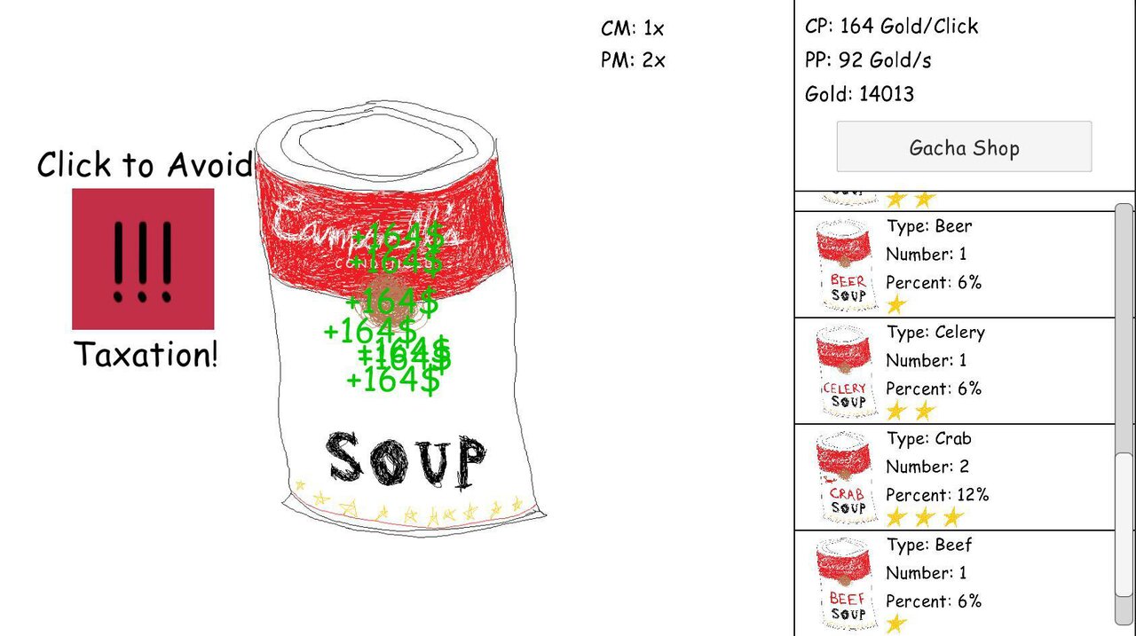Click the SOUP lettering on the can

(x=407, y=459)
